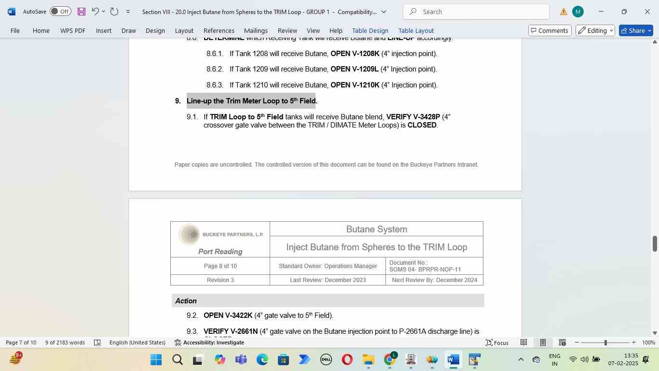The height and width of the screenshot is (371, 659).
Task: Select Print Layout view icon
Action: pyautogui.click(x=543, y=342)
